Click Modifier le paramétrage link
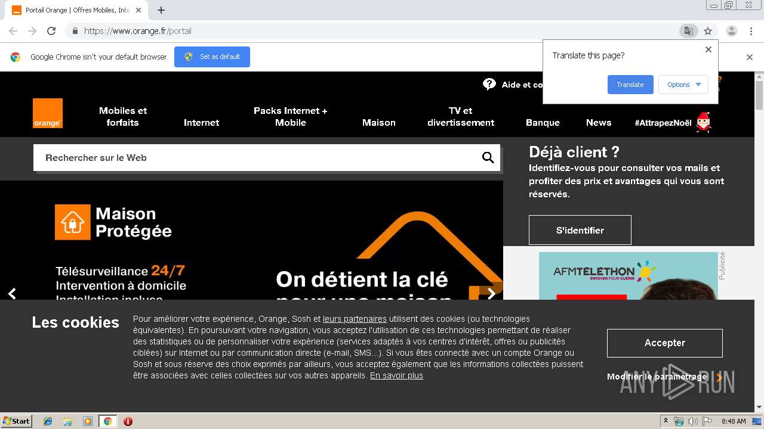Image resolution: width=764 pixels, height=429 pixels. tap(657, 377)
